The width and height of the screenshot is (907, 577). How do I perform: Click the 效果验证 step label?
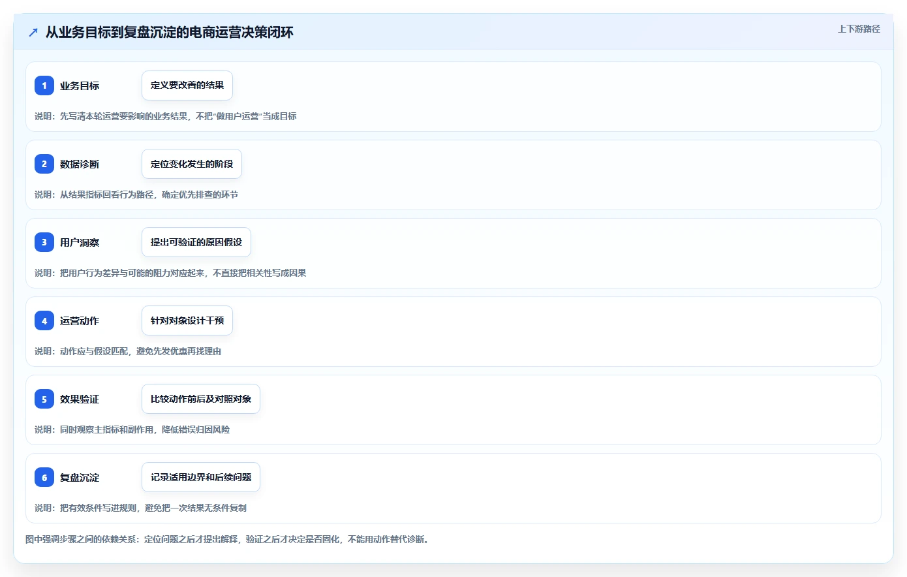(x=80, y=399)
